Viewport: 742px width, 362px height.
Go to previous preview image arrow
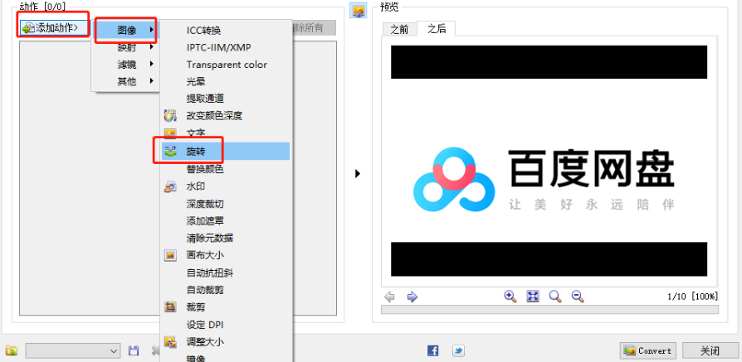tap(389, 297)
